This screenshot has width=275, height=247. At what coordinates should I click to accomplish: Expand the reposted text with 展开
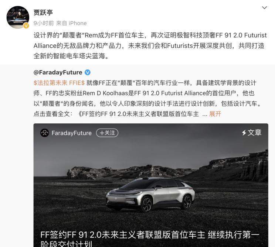click(215, 114)
